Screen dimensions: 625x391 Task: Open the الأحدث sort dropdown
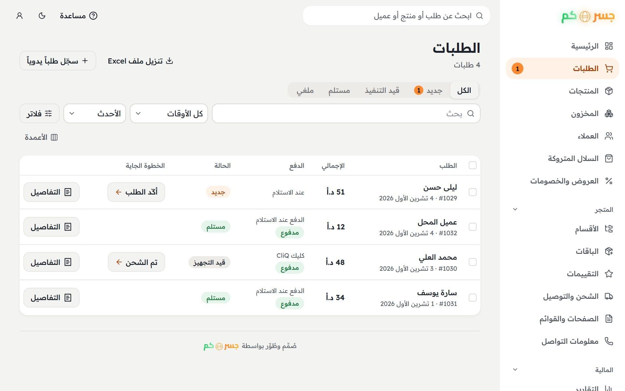pos(95,113)
